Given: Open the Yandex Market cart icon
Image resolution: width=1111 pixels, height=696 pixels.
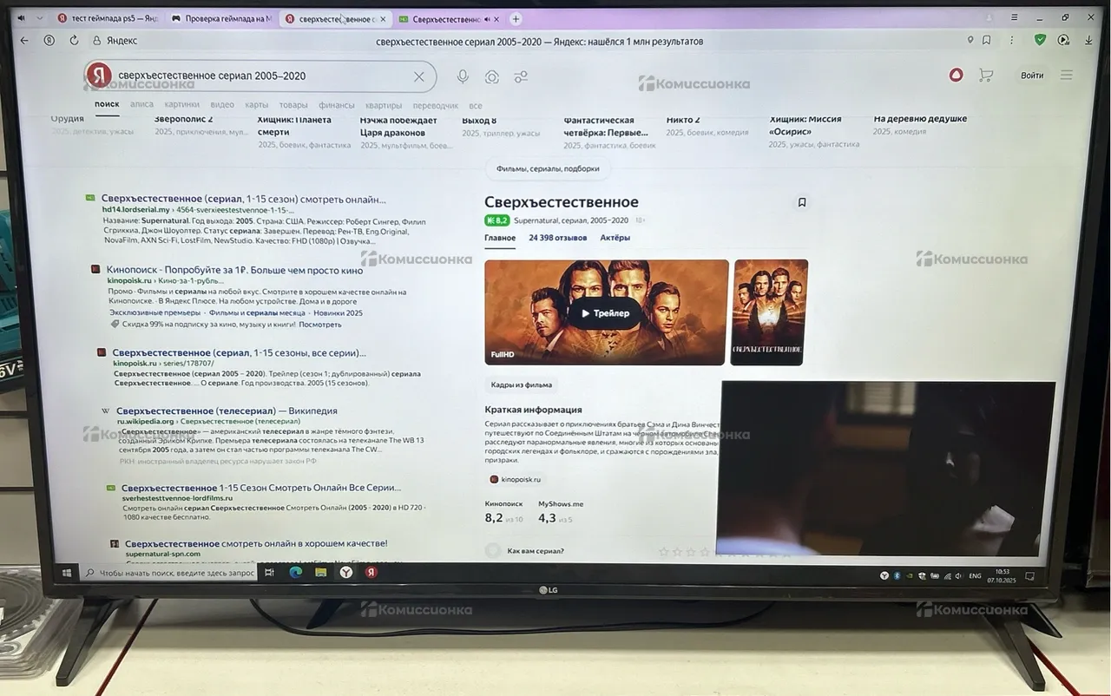Looking at the screenshot, I should (985, 76).
